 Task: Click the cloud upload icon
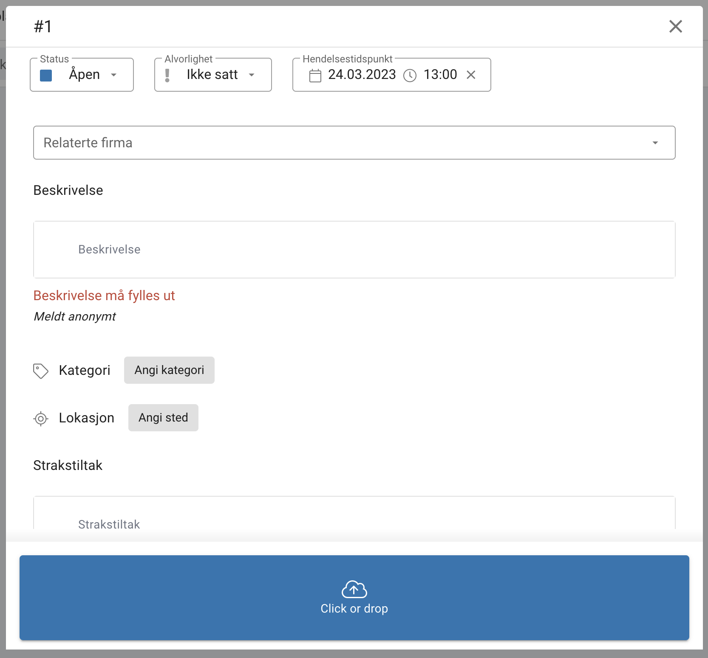click(x=354, y=589)
